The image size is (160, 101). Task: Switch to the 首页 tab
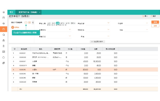tap(12, 12)
